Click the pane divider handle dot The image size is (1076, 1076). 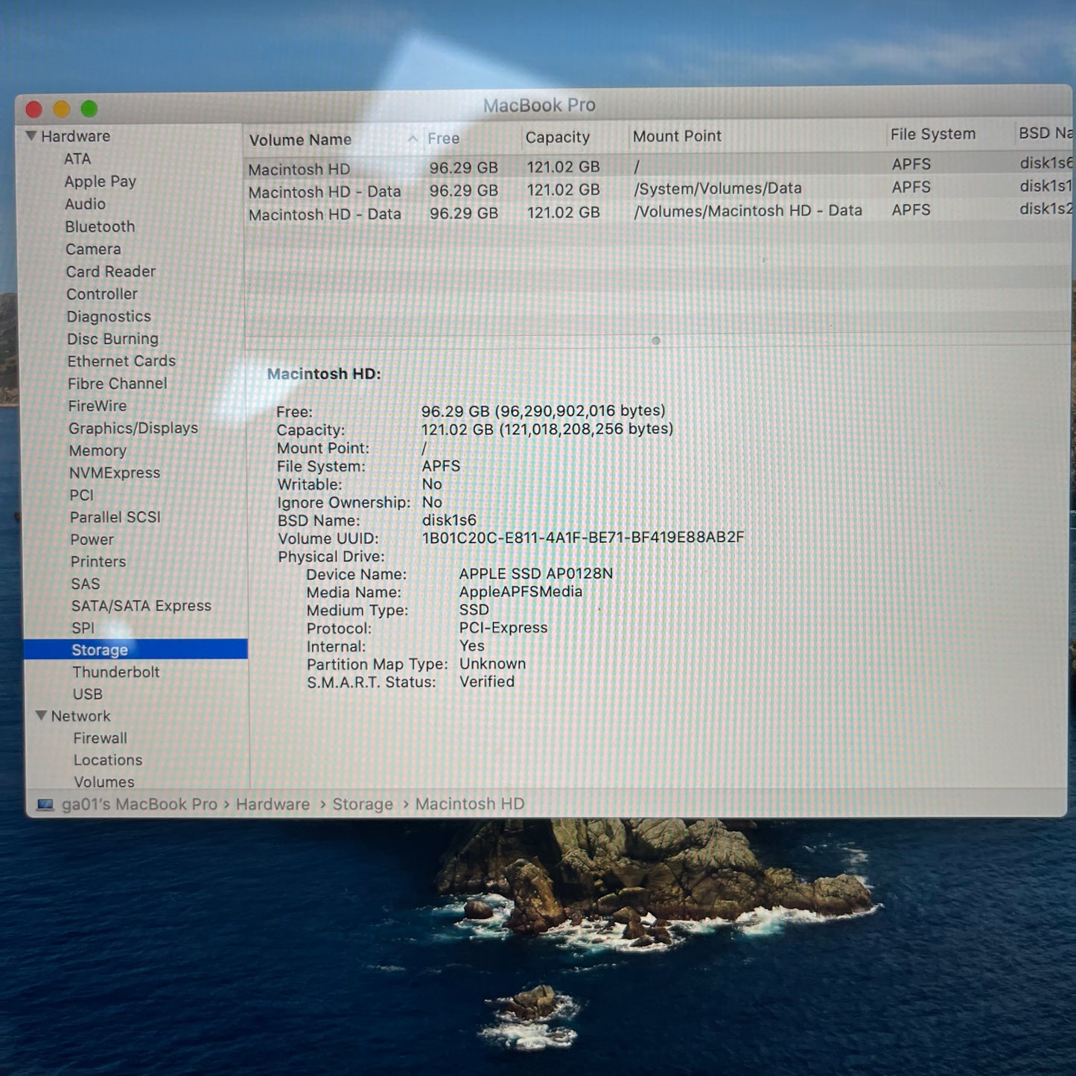click(656, 340)
